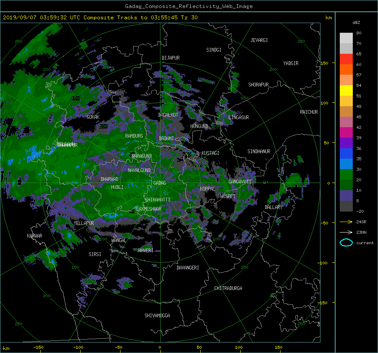Click the CHITRADURGA city label
Image resolution: width=378 pixels, height=353 pixels.
pos(228,288)
